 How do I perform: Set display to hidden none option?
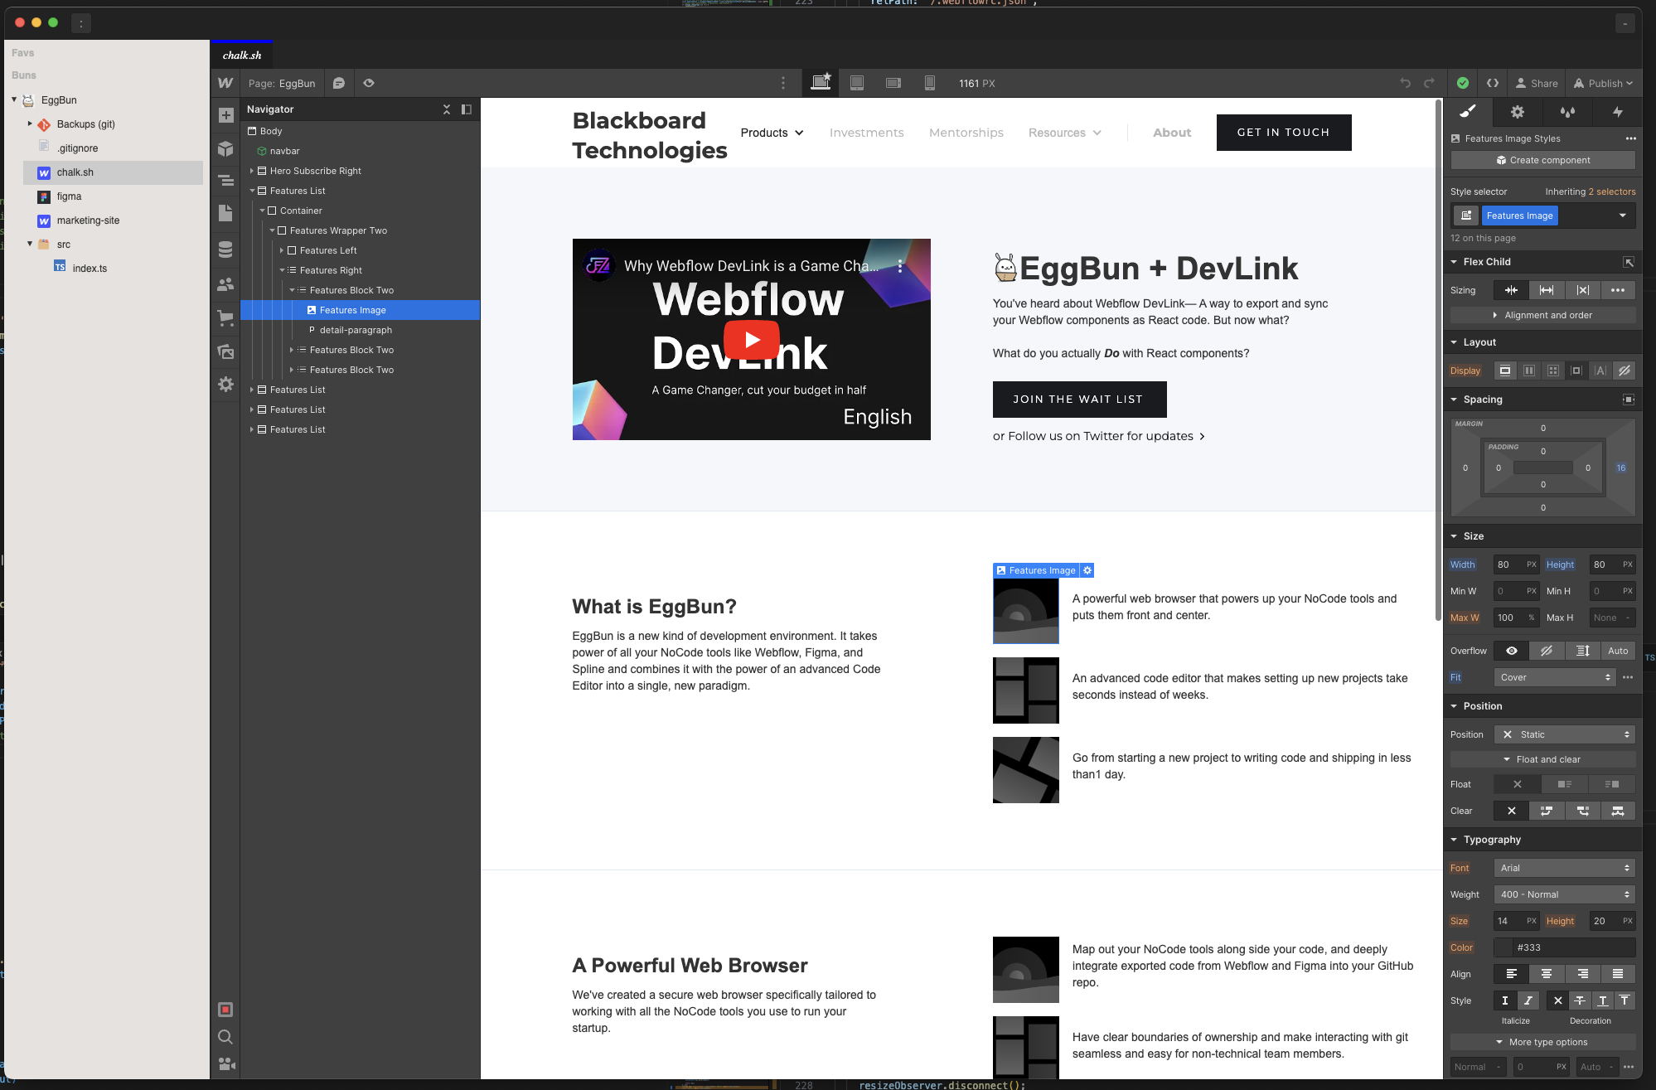point(1625,371)
